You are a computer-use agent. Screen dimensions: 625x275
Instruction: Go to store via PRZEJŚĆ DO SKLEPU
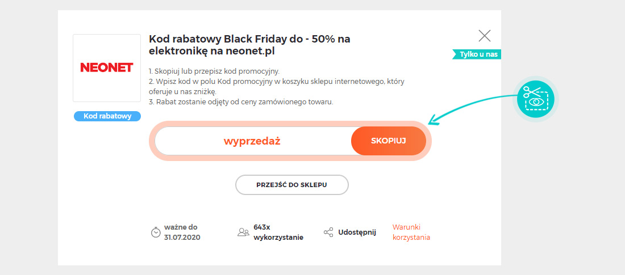292,185
